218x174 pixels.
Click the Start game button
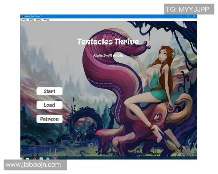point(49,91)
